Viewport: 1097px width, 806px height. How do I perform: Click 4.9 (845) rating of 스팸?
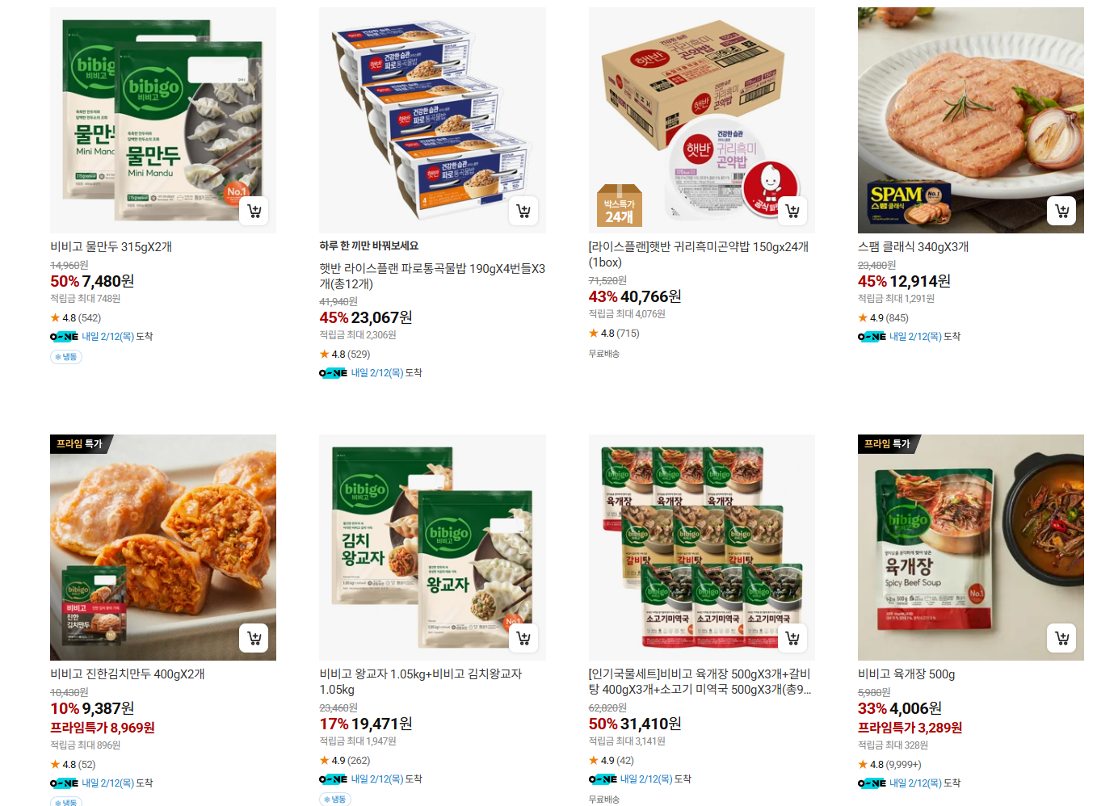coord(884,318)
